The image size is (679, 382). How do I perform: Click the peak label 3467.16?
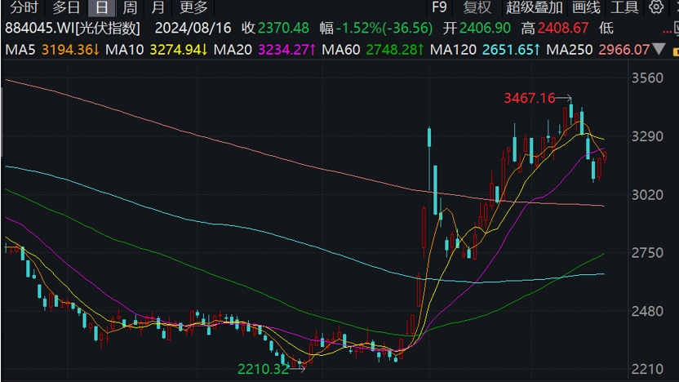(529, 98)
